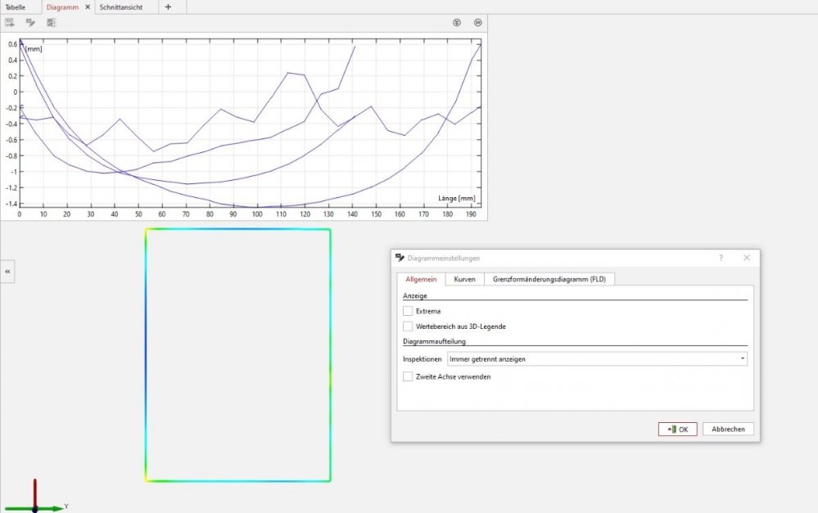Open the Grenzformänderungsdiagramm (FLD) tab
This screenshot has width=818, height=513.
coord(549,279)
